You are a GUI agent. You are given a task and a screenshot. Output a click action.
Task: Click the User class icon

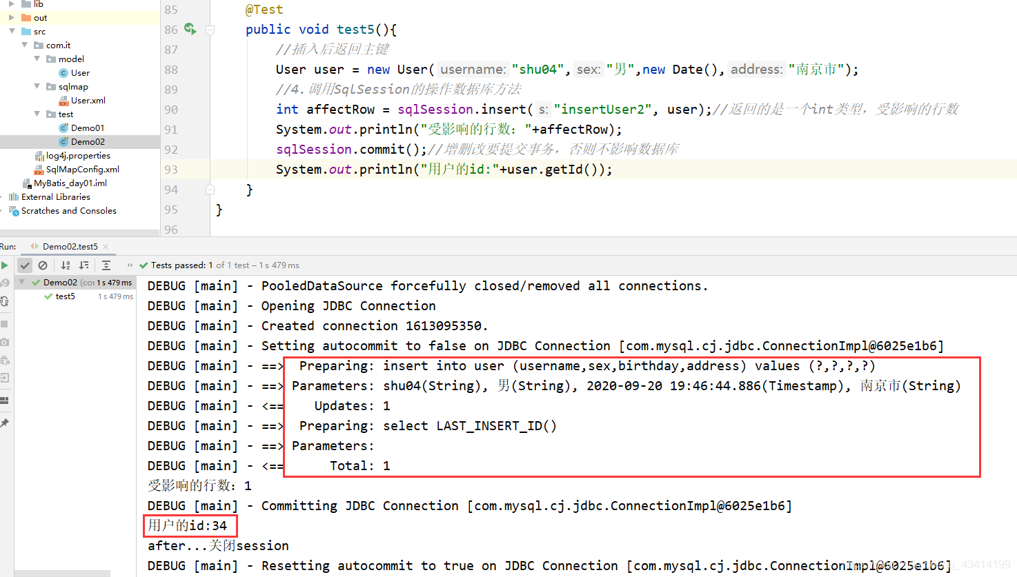tap(63, 73)
